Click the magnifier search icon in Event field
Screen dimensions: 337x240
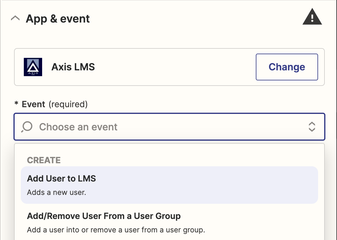coord(27,127)
